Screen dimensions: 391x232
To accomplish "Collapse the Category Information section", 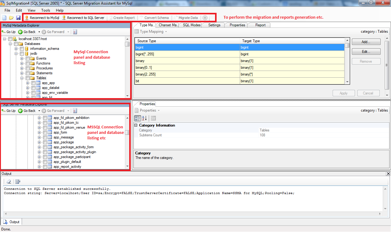I will pos(136,125).
